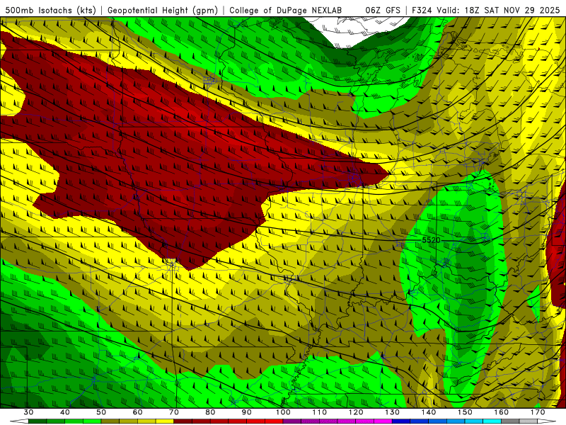
Task: Select the bright magenta 125-130 kt legend swatch
Action: [x=383, y=421]
